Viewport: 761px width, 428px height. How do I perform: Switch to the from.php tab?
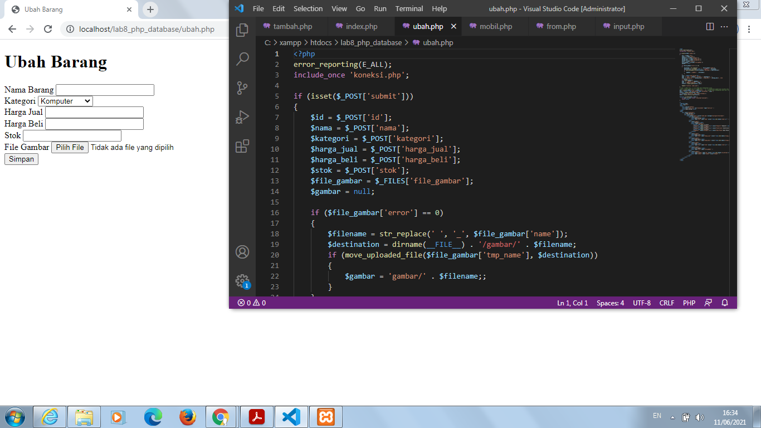[562, 26]
